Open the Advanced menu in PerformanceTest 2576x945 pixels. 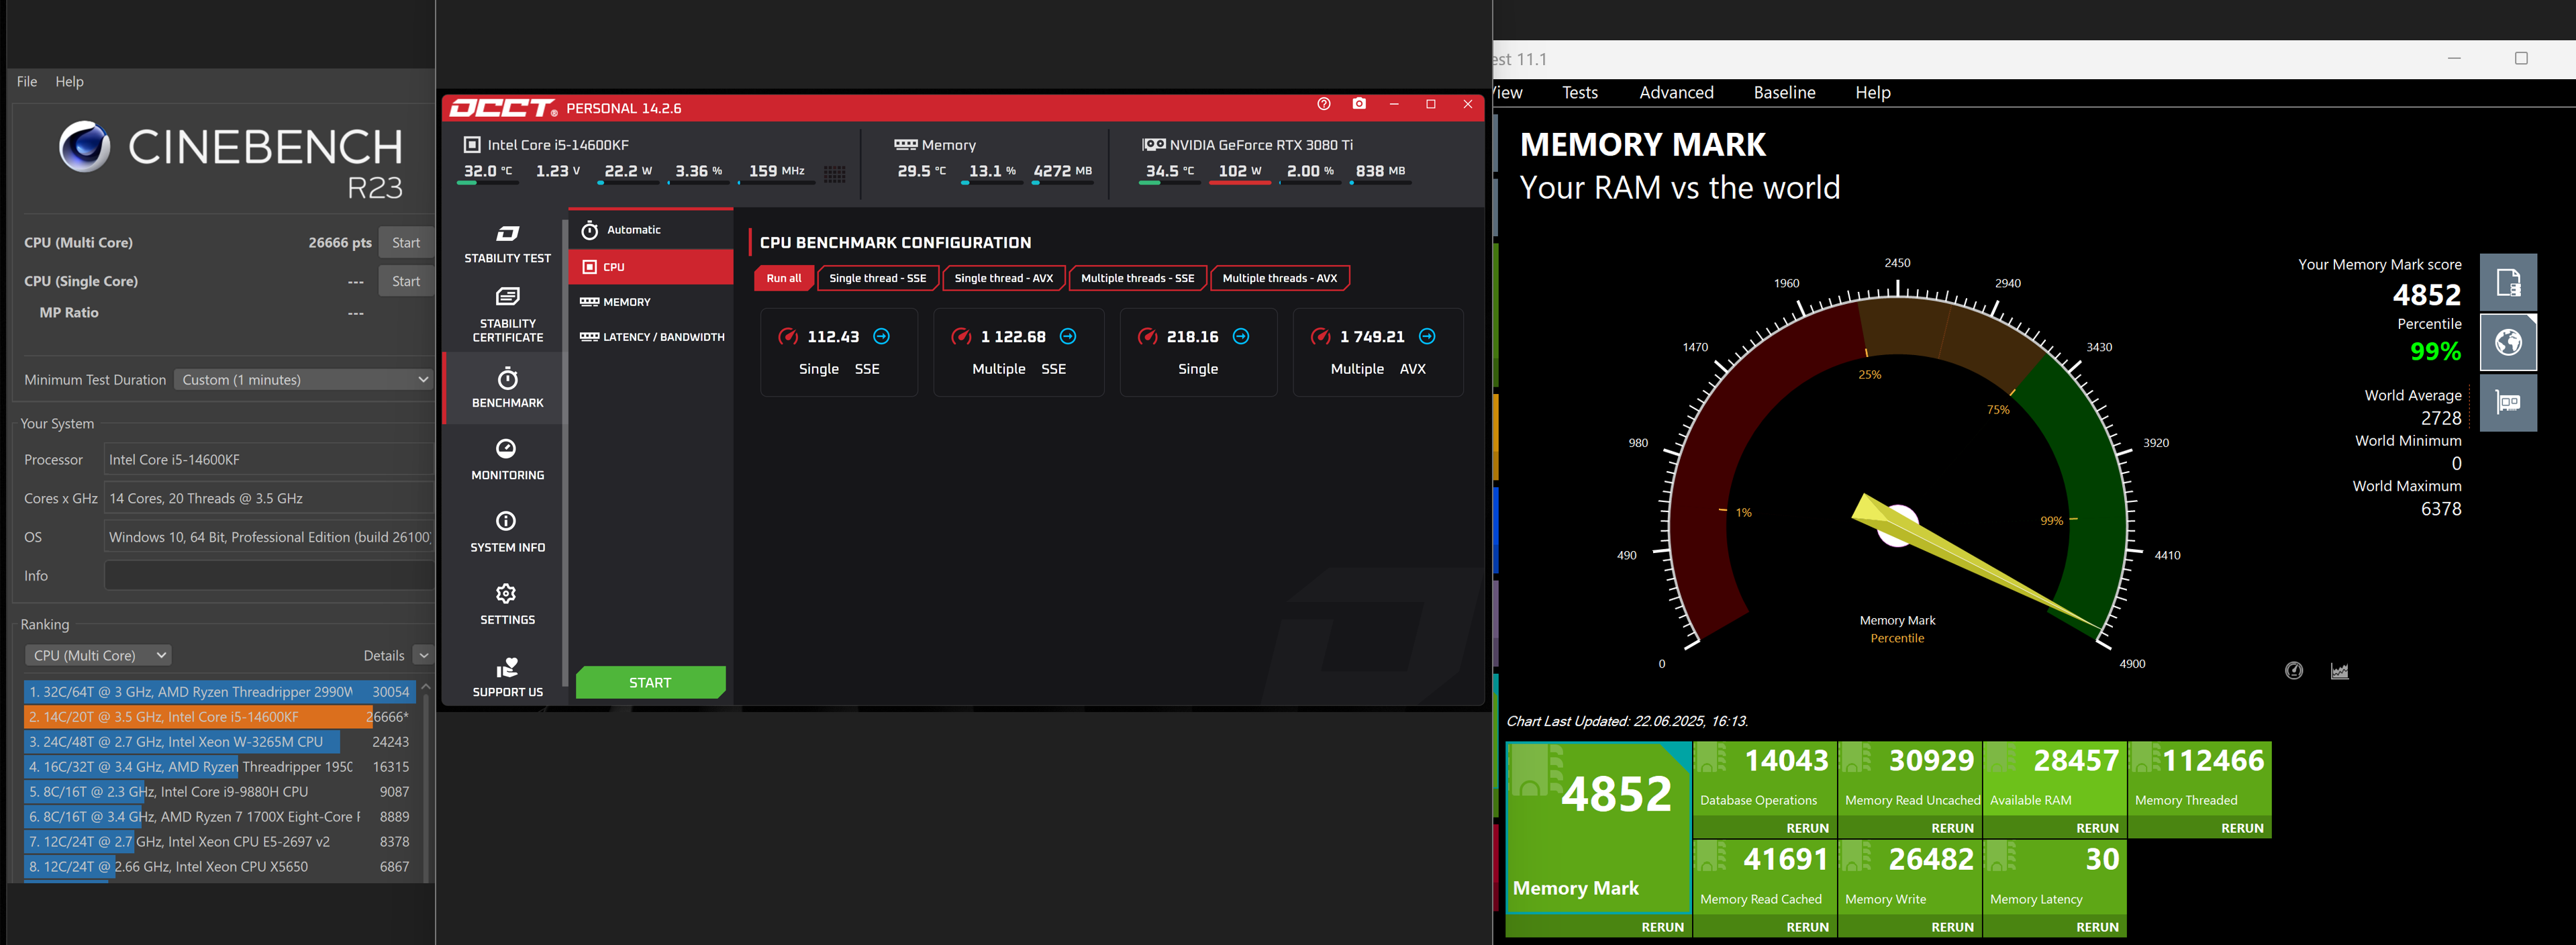click(1676, 92)
